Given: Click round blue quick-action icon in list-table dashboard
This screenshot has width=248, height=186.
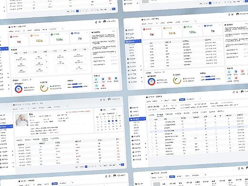Looking at the screenshot, I should (236, 72).
